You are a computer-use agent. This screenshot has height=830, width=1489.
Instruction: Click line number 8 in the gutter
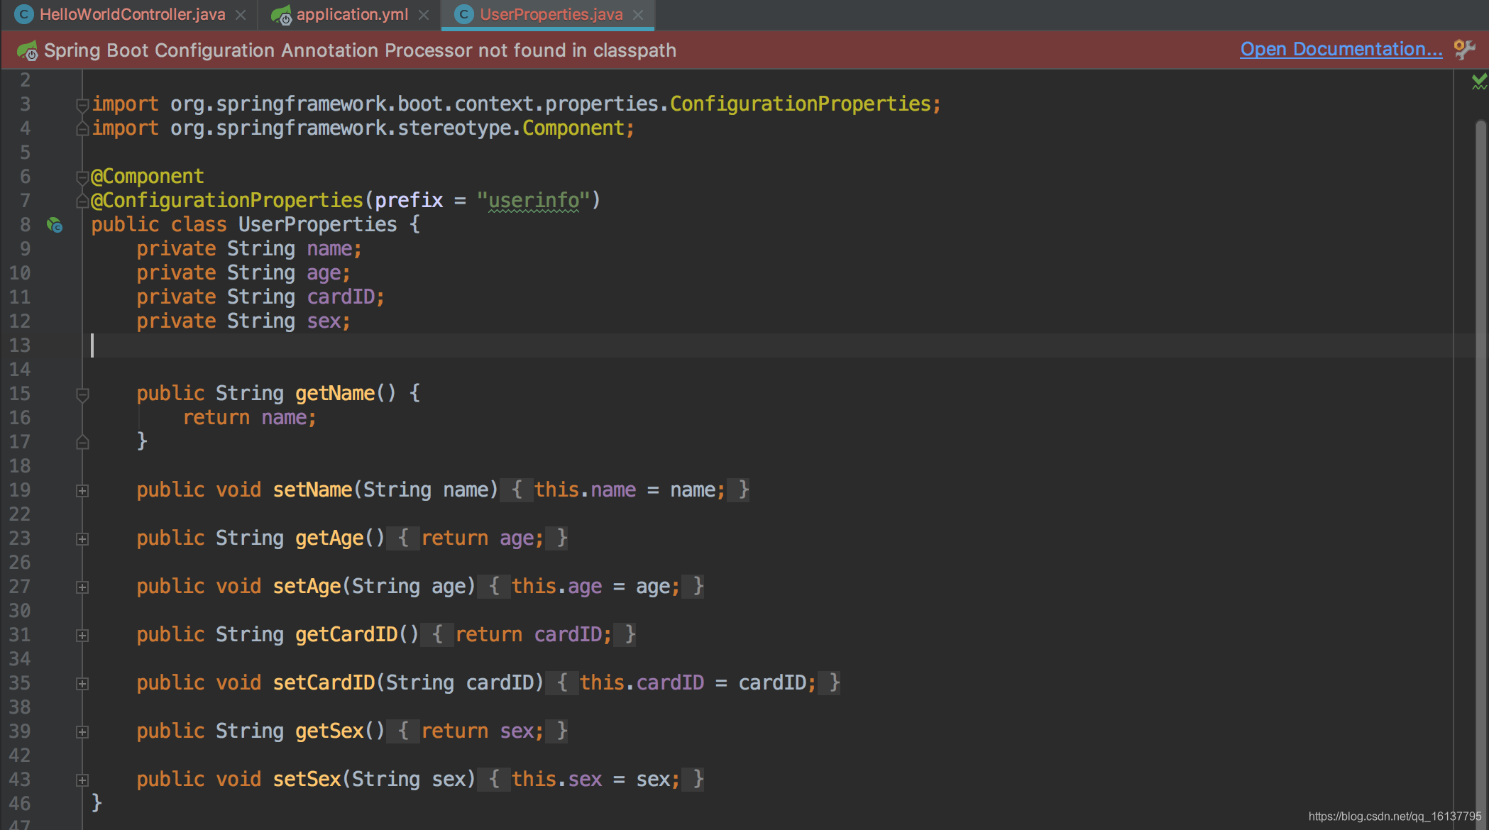click(x=25, y=225)
